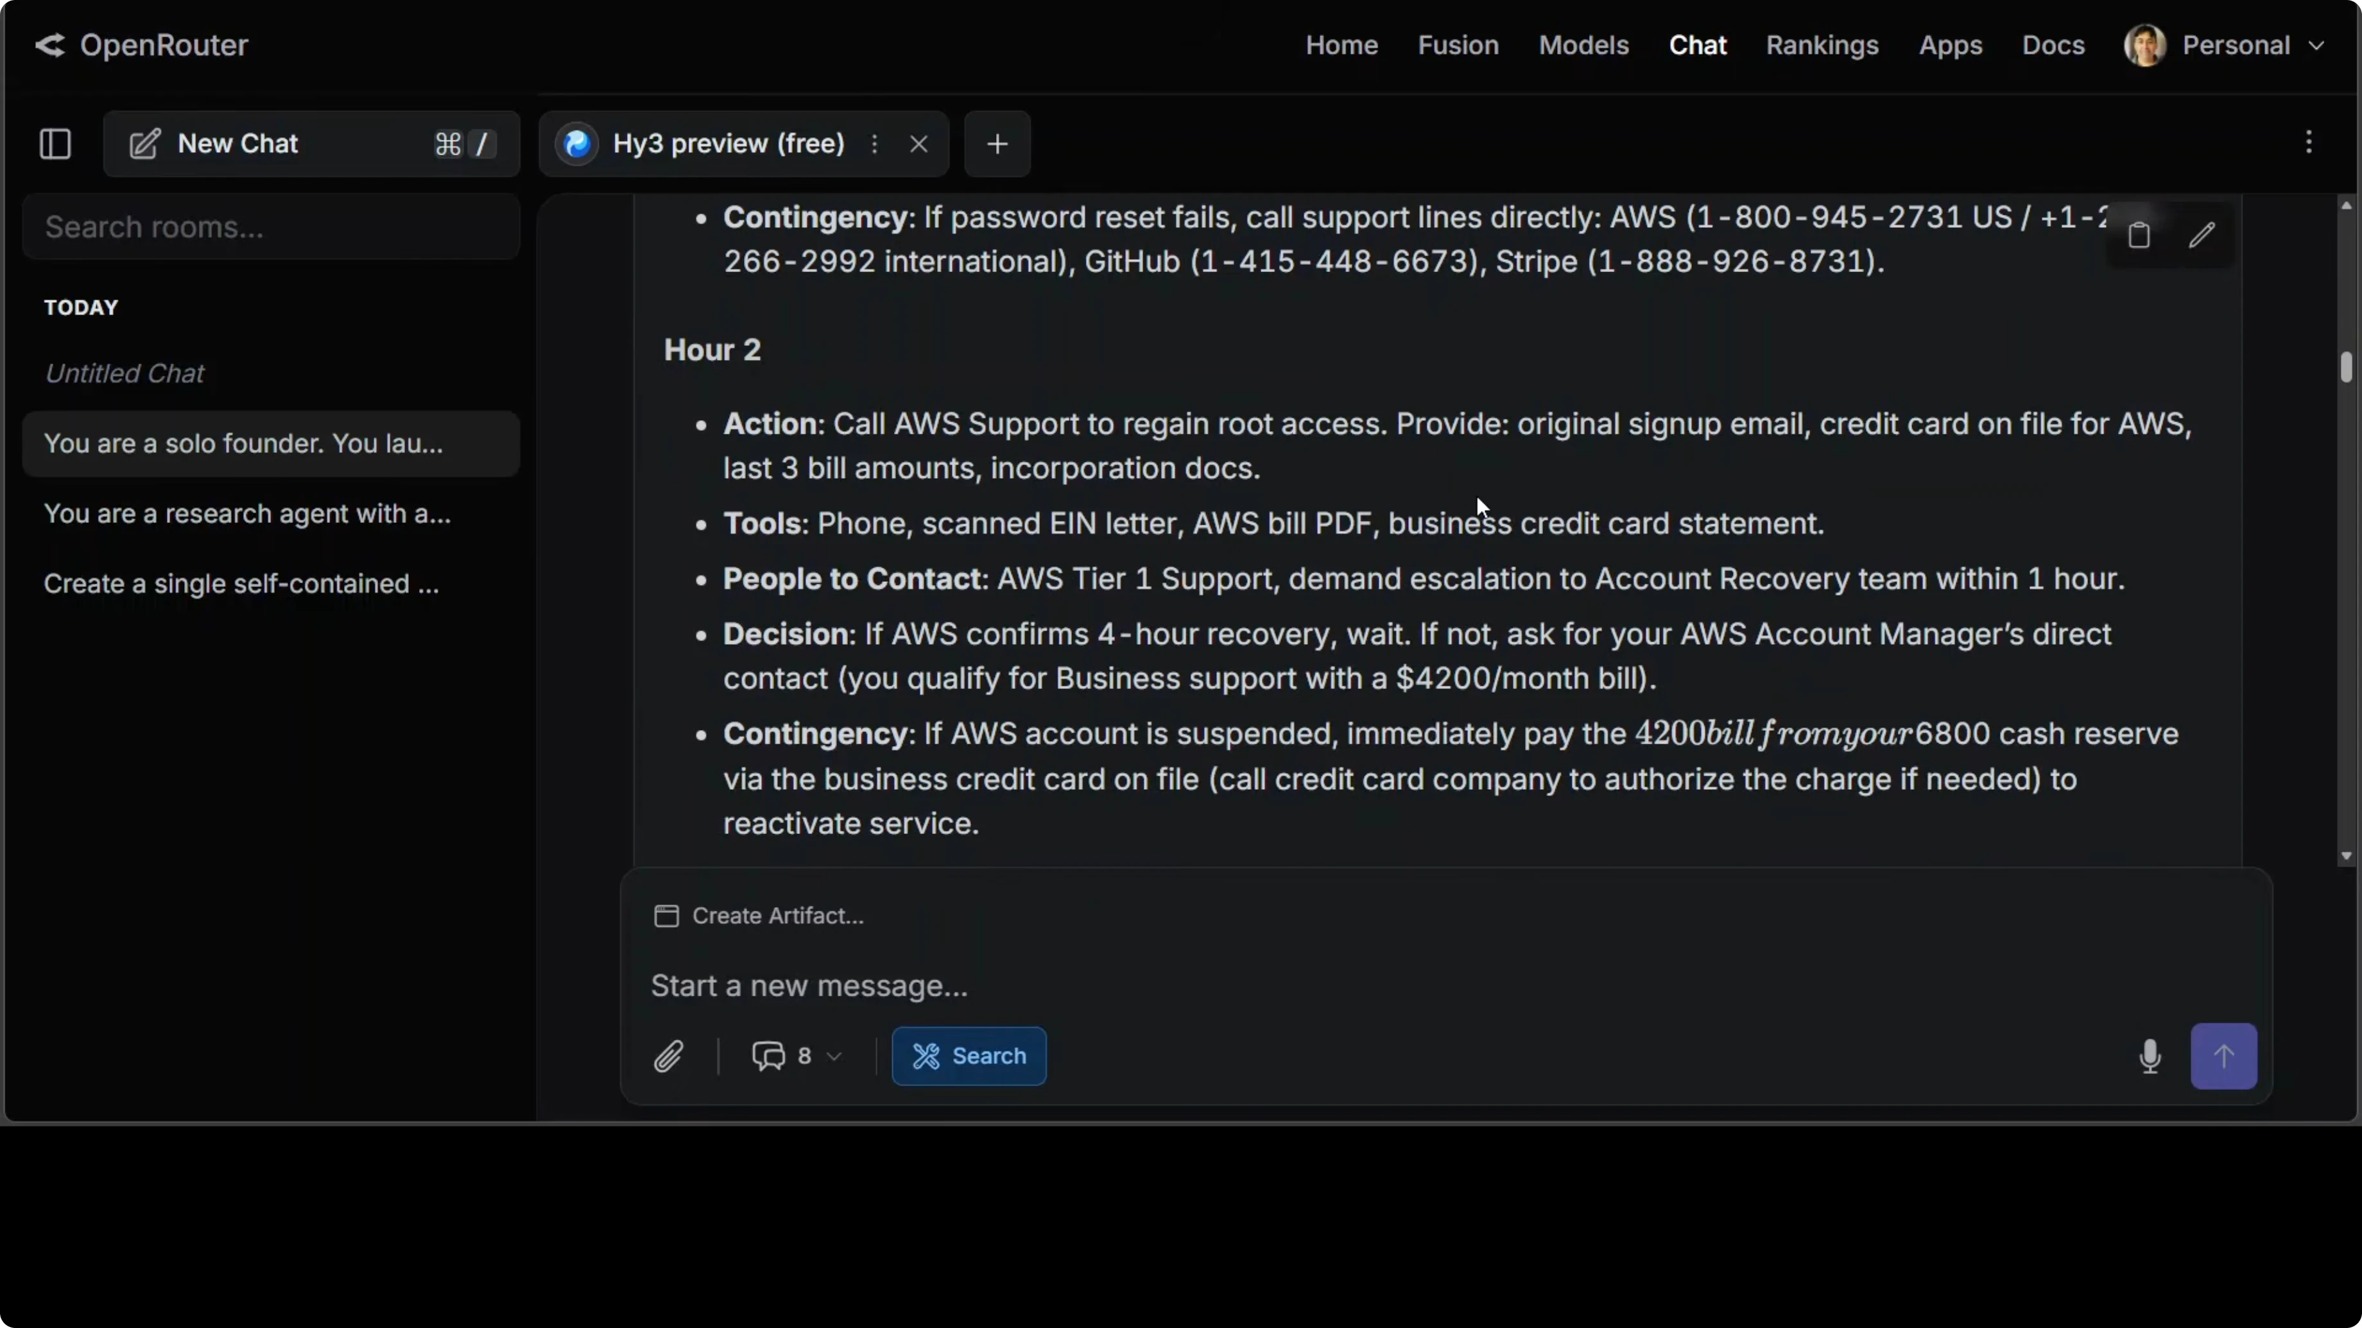
Task: Open chat room options three-dot menu
Action: [x=2309, y=142]
